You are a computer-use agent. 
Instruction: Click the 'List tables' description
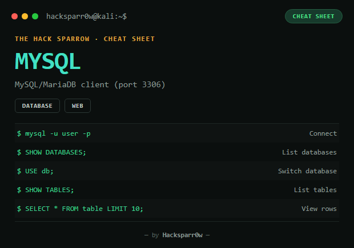click(315, 190)
